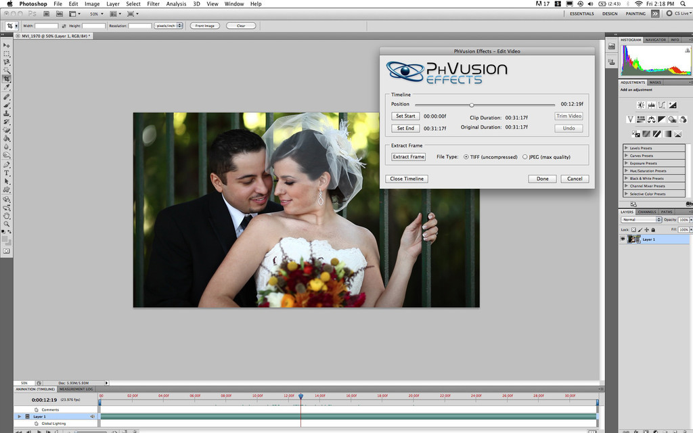The height and width of the screenshot is (433, 693).
Task: Select the Hand tool
Action: tap(7, 216)
